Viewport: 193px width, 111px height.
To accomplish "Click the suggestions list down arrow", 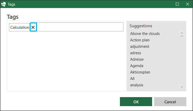I will click(x=182, y=87).
